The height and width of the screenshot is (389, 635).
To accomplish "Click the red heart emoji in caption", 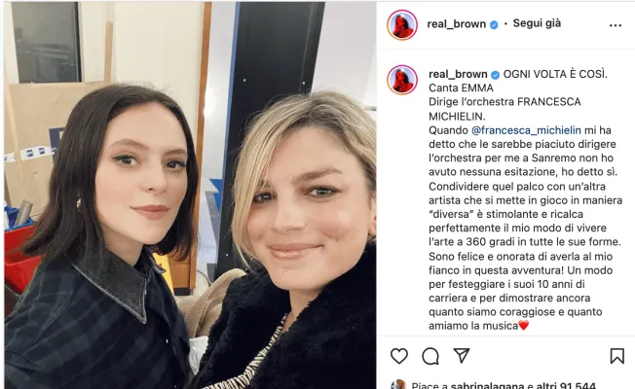I will 524,325.
